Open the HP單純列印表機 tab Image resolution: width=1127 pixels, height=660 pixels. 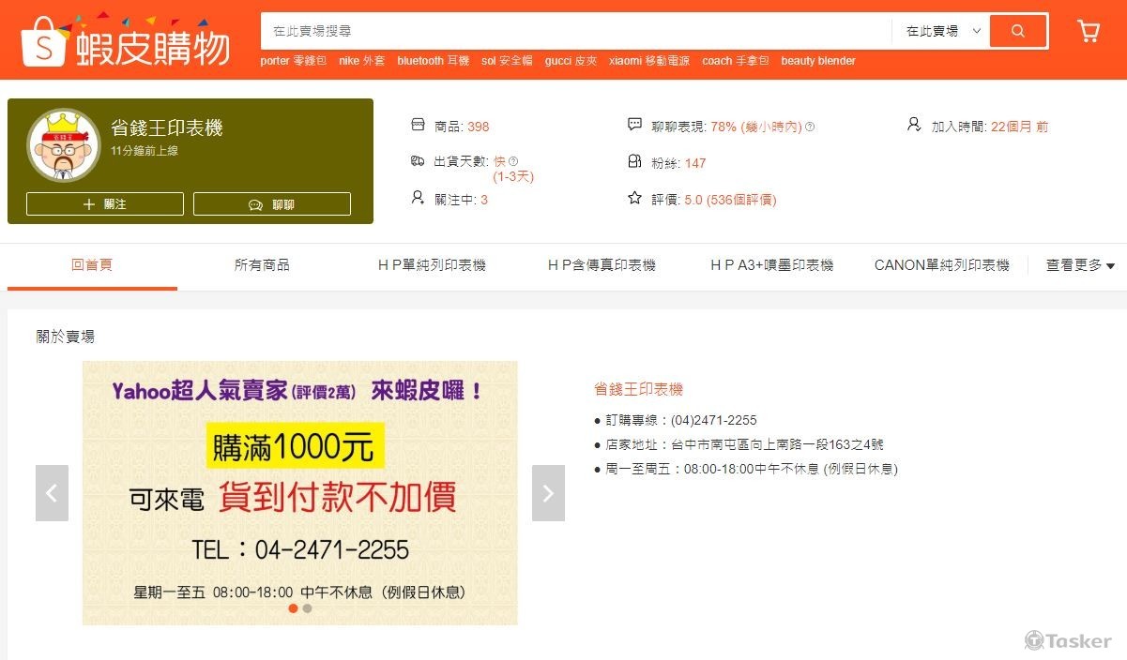click(432, 265)
